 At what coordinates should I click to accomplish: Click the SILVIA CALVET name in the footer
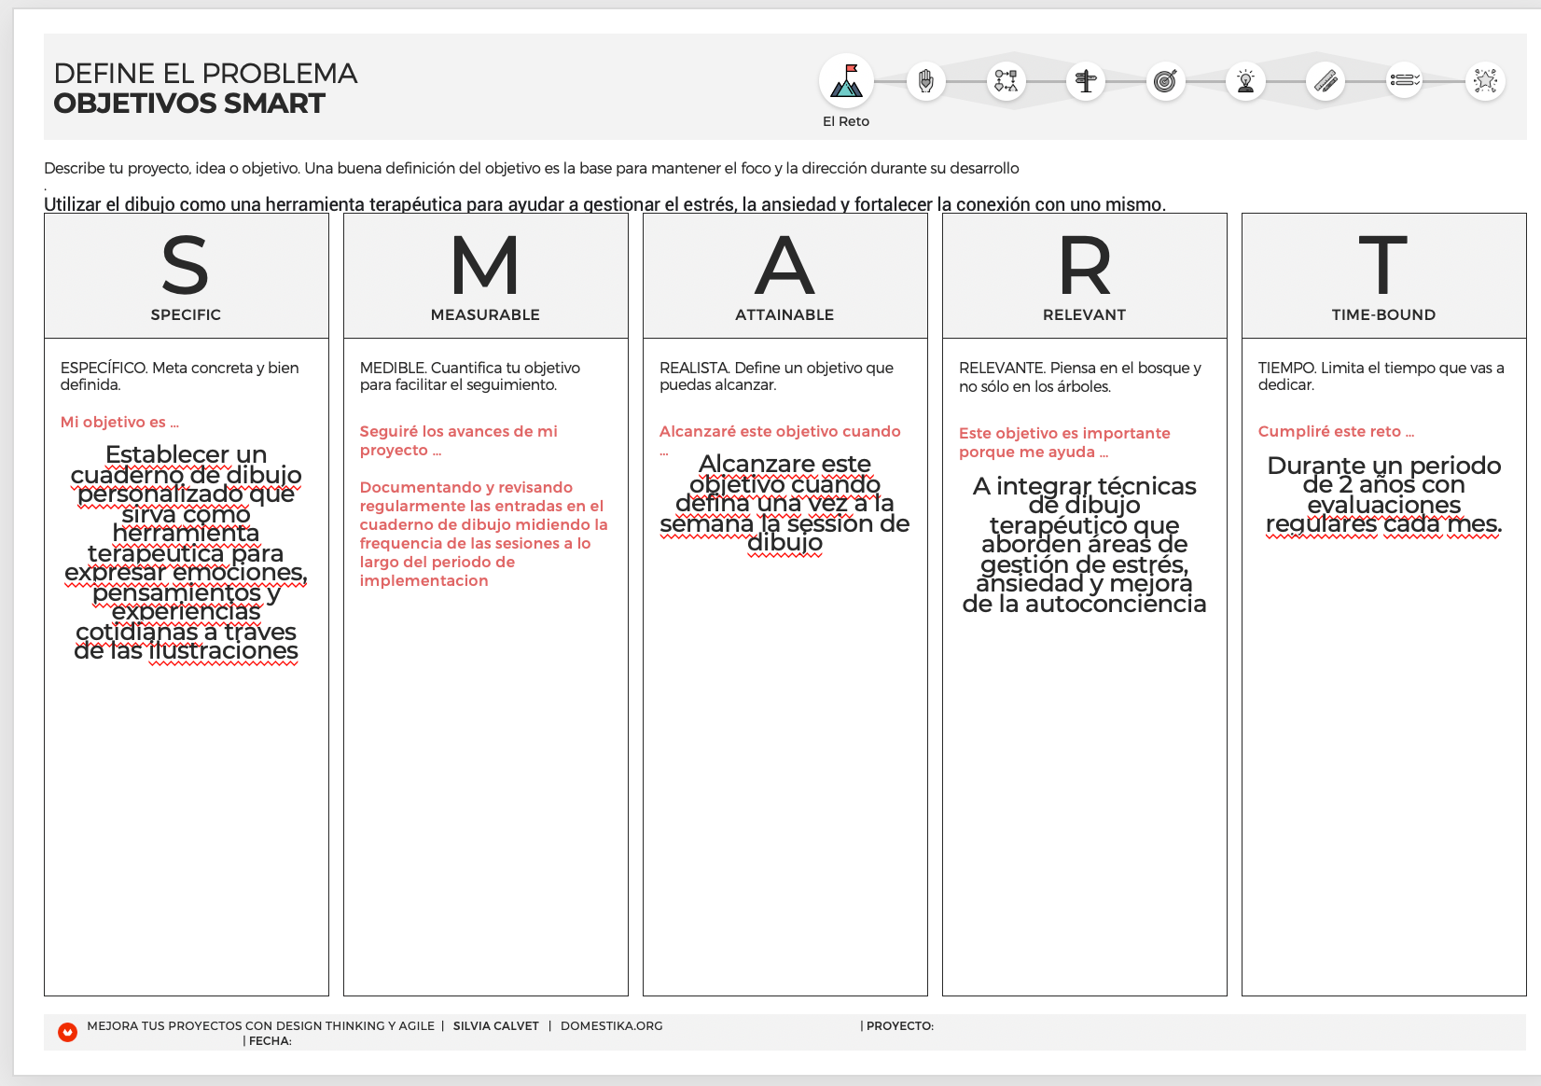(x=496, y=1025)
